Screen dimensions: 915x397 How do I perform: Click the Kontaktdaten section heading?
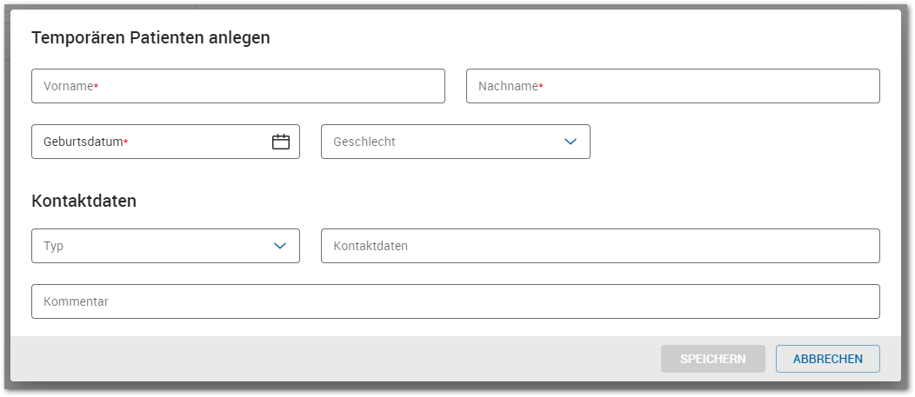[83, 201]
